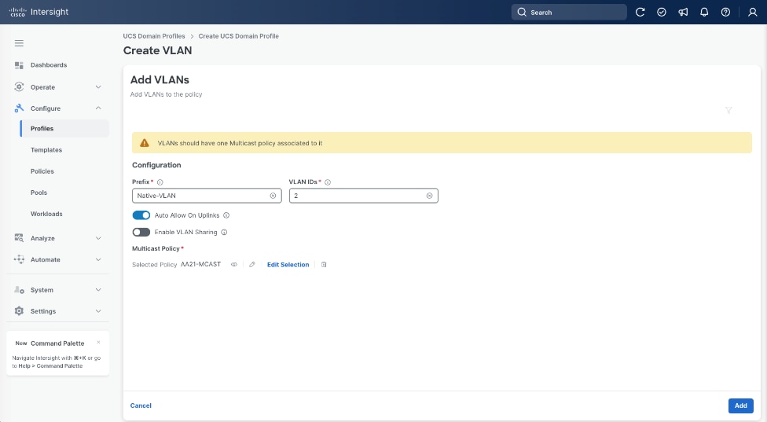Open Dashboards in sidebar
The image size is (767, 422).
49,65
